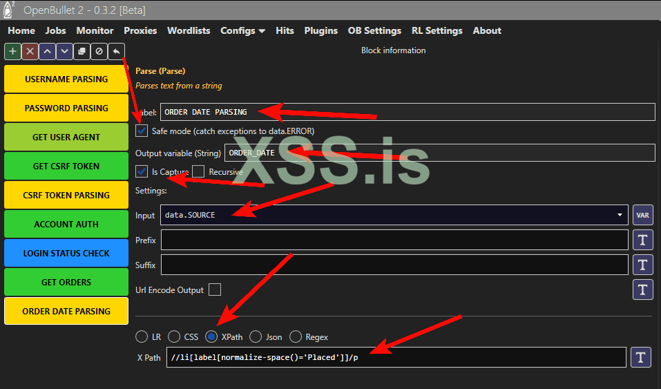
Task: Select the USERNAME PARSING block
Action: tap(66, 79)
